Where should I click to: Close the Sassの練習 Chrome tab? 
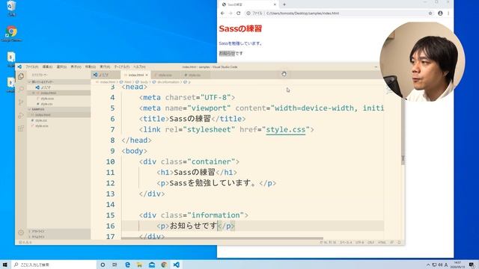(x=275, y=4)
